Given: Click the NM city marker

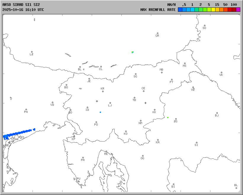Looking at the screenshot, I should (x=141, y=121).
